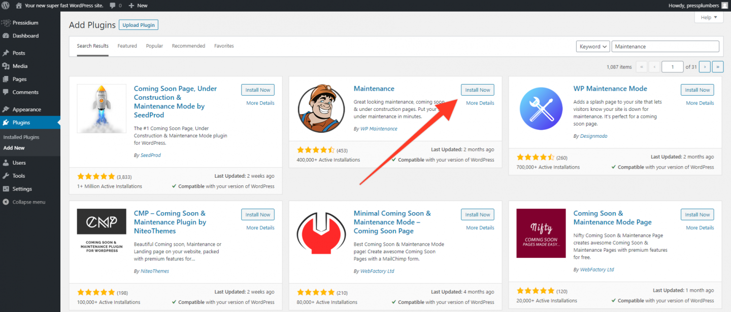731x312 pixels.
Task: Open the Keyword search type dropdown
Action: coord(593,47)
